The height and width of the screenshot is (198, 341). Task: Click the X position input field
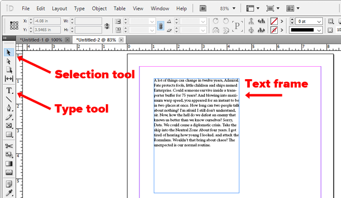(x=47, y=21)
